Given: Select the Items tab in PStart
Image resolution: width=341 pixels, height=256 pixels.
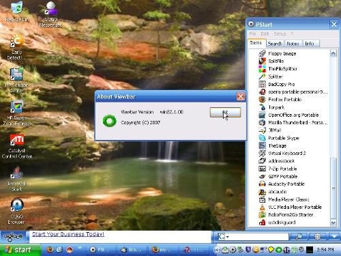Looking at the screenshot, I should click(x=256, y=43).
